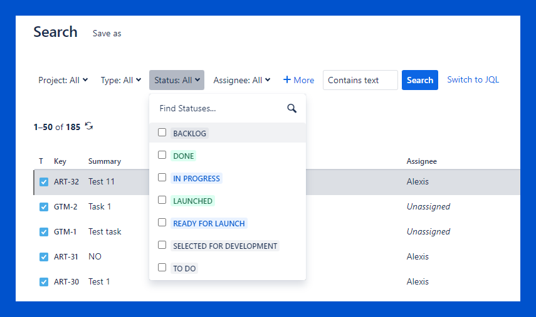Click Switch to JQL link

[x=473, y=80]
